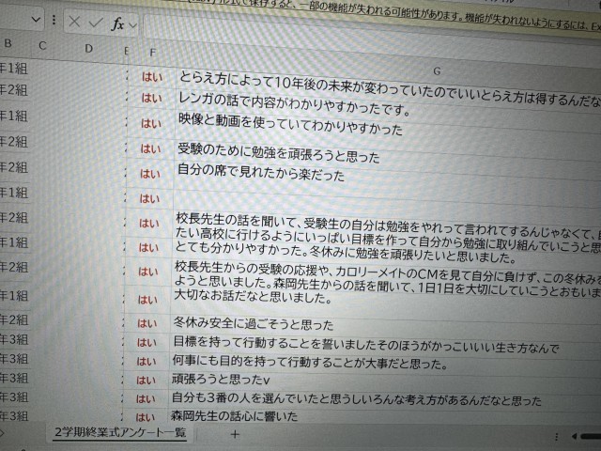Select column F header
The height and width of the screenshot is (451, 601).
[152, 51]
